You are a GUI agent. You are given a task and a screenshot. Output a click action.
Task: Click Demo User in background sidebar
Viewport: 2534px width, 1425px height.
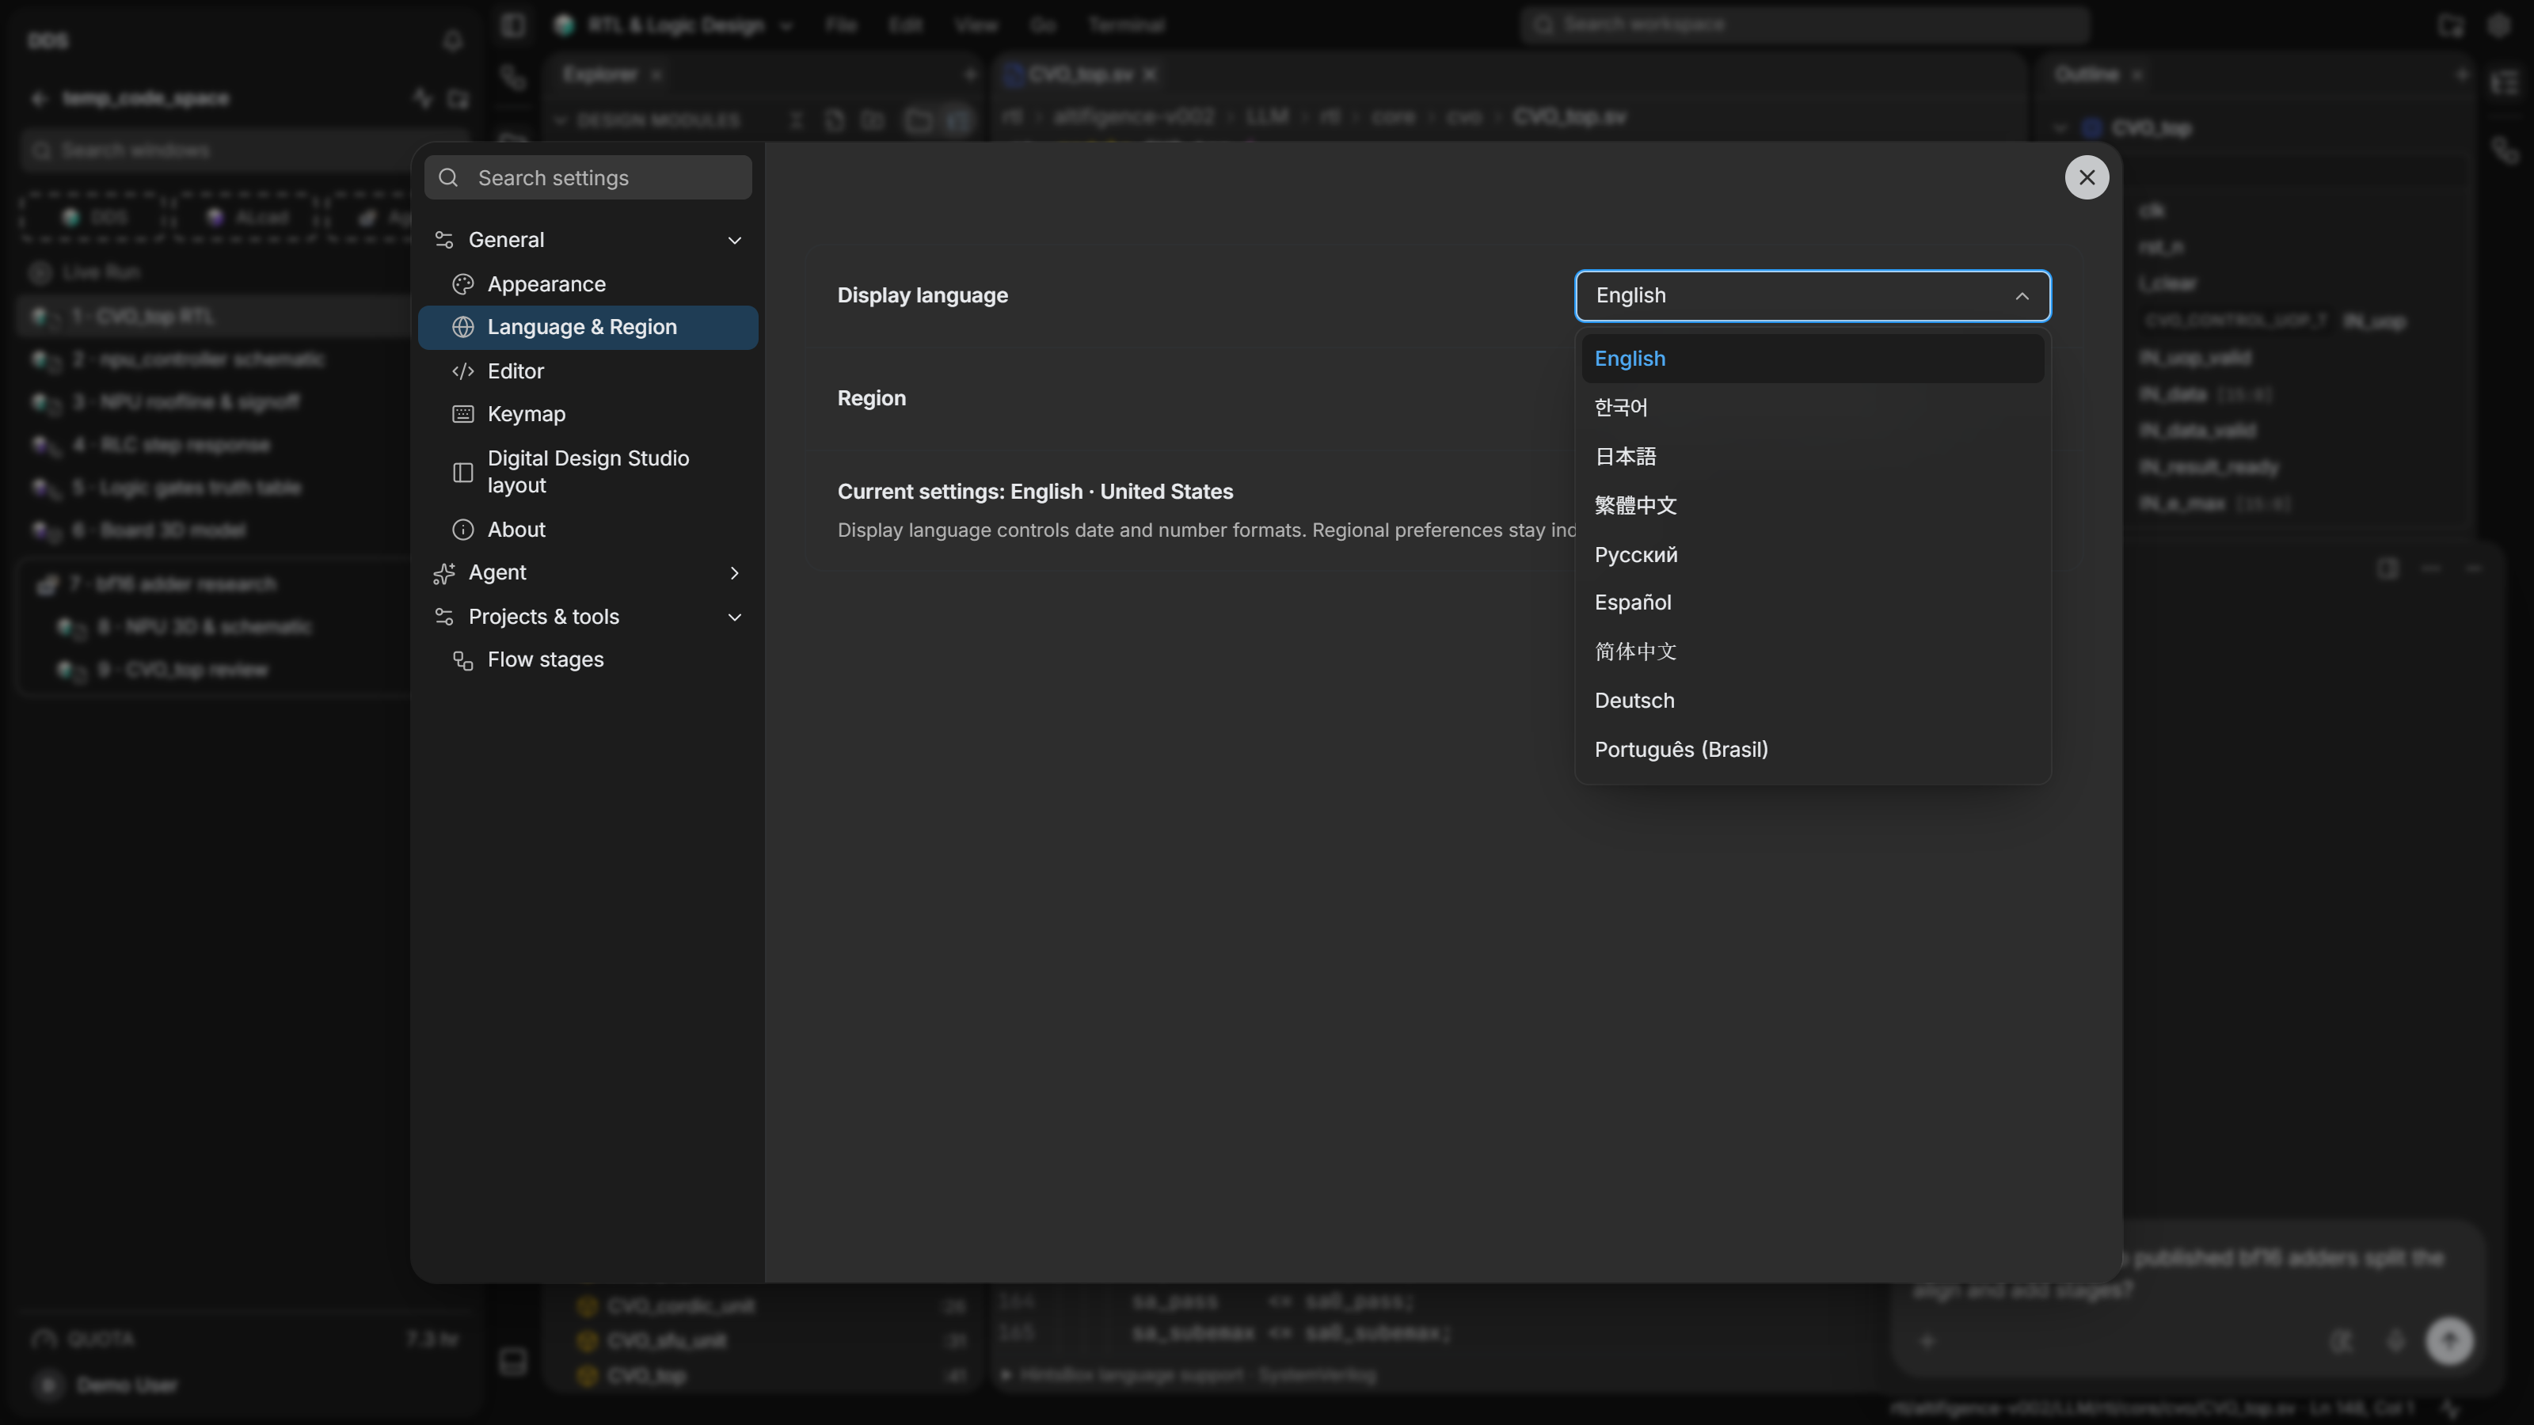(x=127, y=1385)
